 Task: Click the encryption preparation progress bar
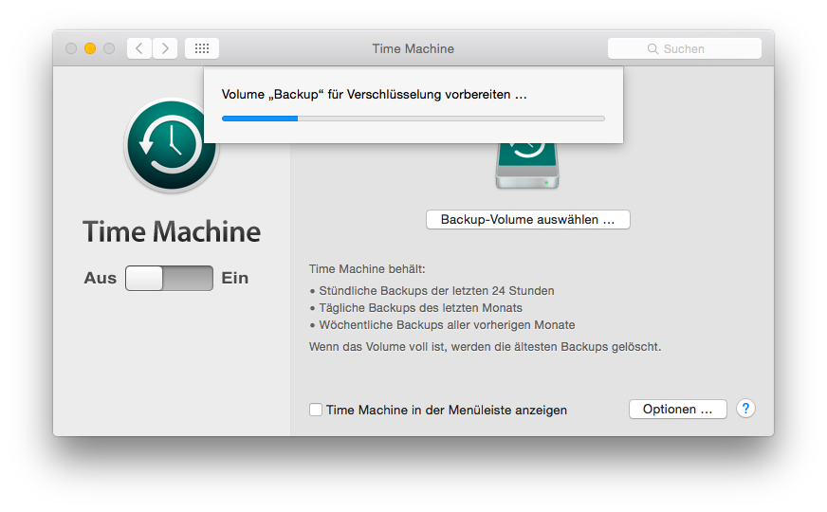click(413, 119)
